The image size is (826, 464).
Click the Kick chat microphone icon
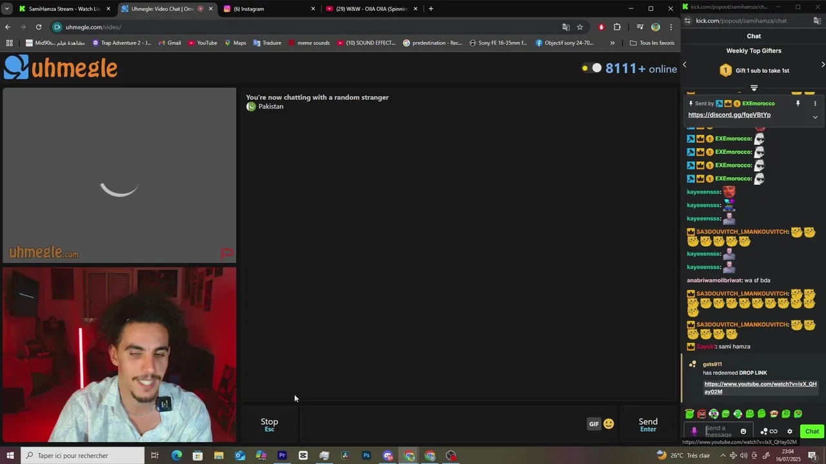pos(694,432)
